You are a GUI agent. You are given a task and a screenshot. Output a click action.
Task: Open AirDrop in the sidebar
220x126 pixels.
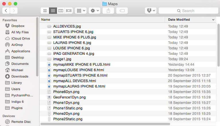17,45
